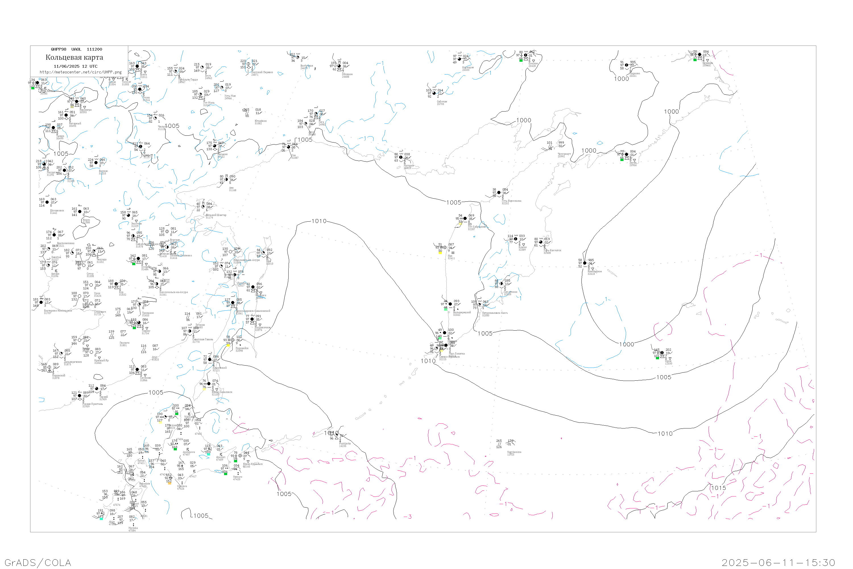This screenshot has height=569, width=853.
Task: Click the Аян station cloud-cover circle
Action: [x=226, y=180]
